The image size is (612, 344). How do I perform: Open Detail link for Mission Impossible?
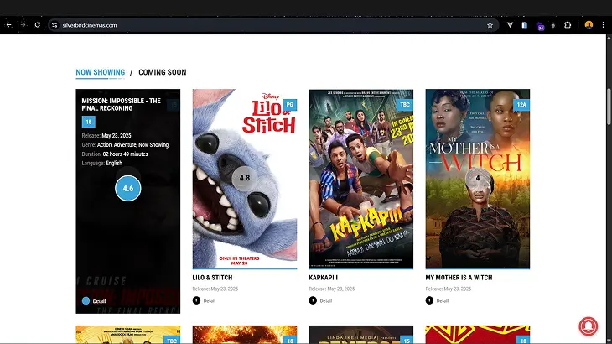pyautogui.click(x=99, y=301)
